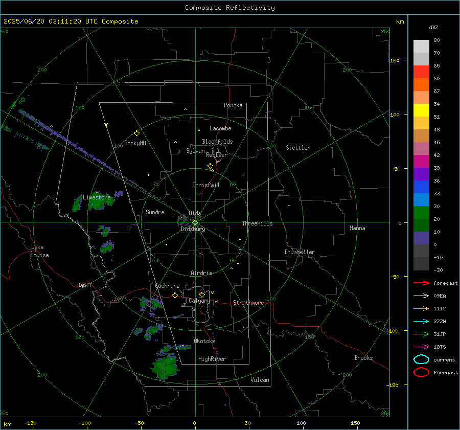Click the RockyMH station label
This screenshot has height=430, width=460.
click(x=135, y=143)
